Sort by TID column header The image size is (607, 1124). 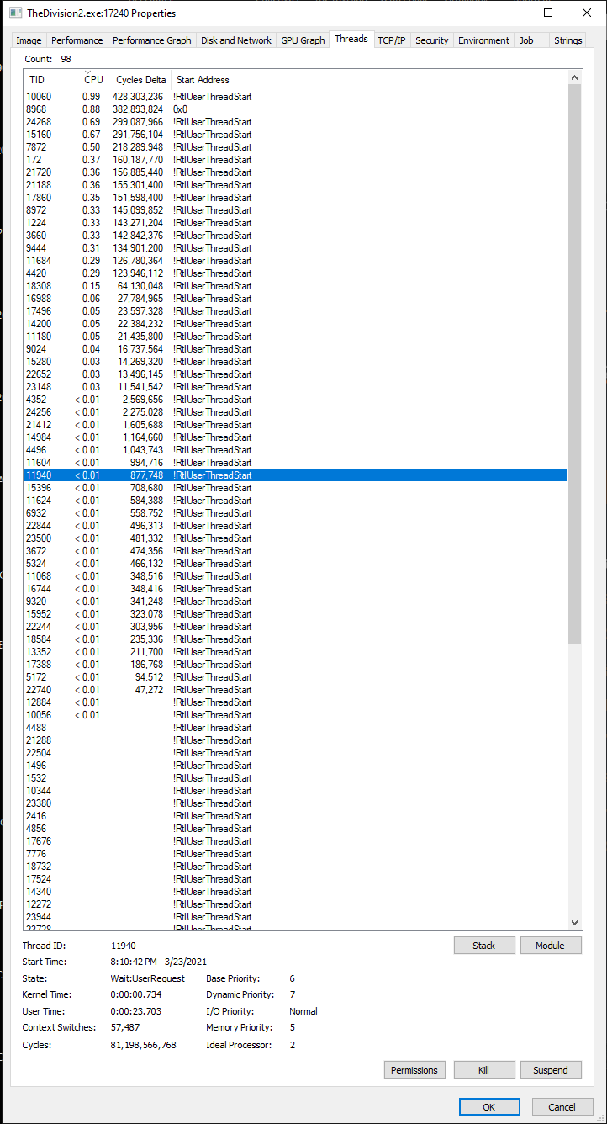pos(37,80)
